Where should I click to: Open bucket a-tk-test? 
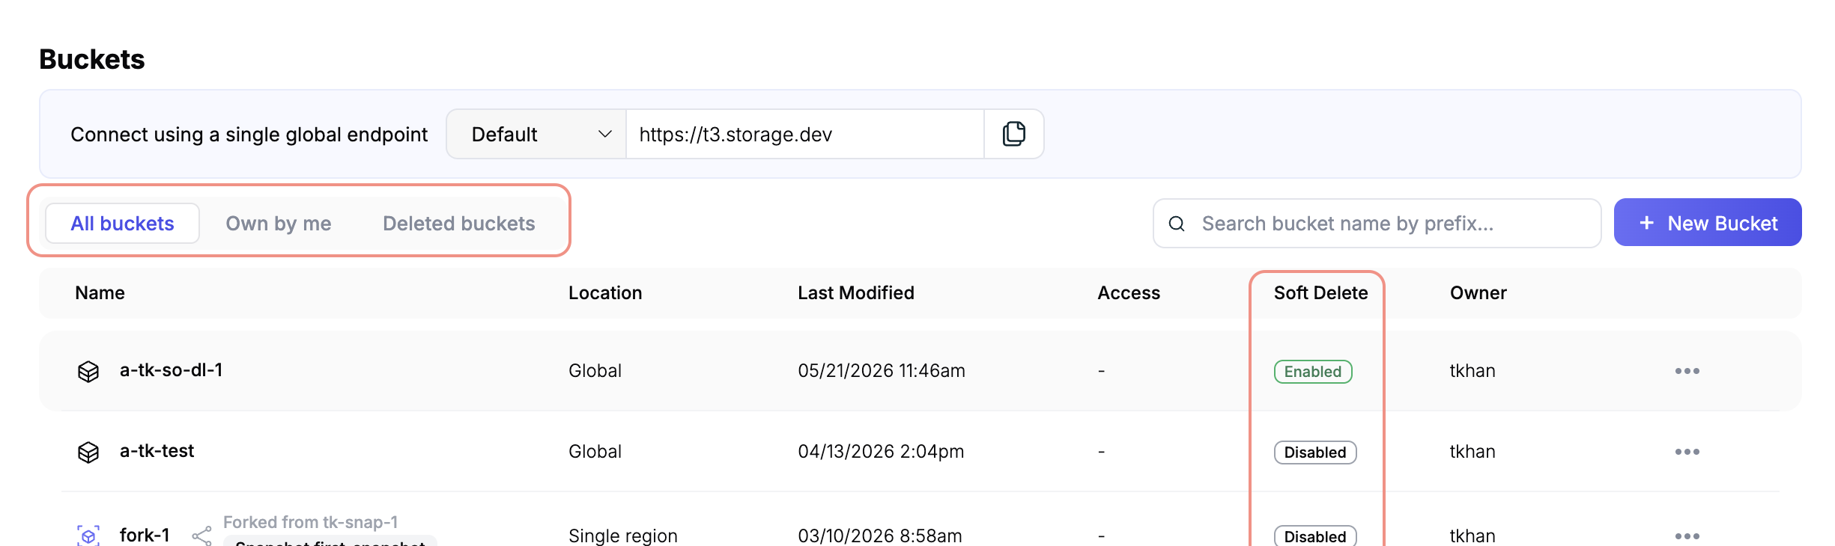point(157,450)
